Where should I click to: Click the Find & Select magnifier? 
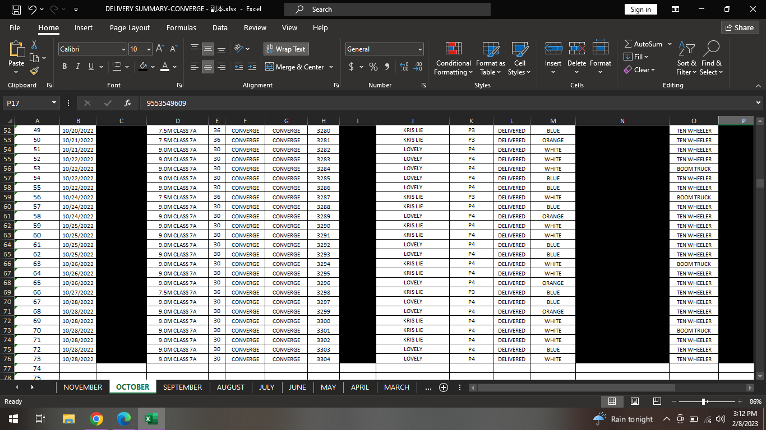(x=711, y=59)
